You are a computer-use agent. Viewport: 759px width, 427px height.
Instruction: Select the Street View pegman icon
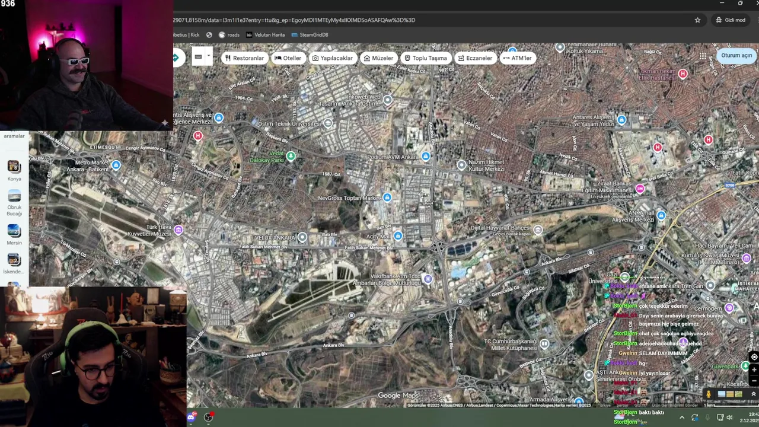pos(708,394)
